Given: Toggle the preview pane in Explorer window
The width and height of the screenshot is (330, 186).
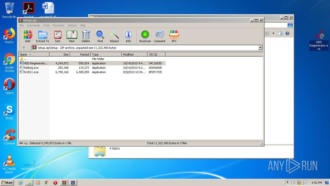Looking at the screenshot, I should pyautogui.click(x=280, y=33).
